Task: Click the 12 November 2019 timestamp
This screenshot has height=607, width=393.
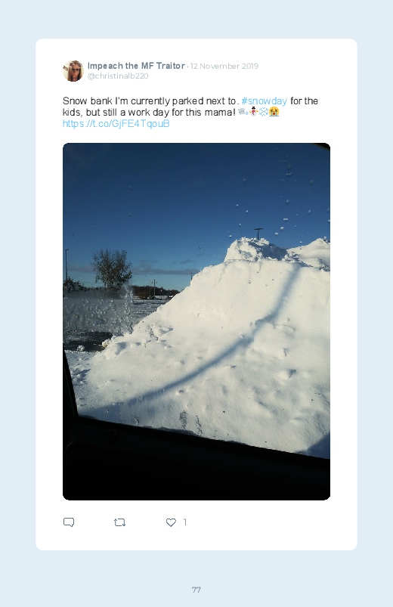Action: click(x=224, y=67)
